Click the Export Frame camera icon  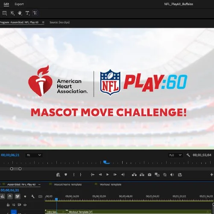coord(150,175)
